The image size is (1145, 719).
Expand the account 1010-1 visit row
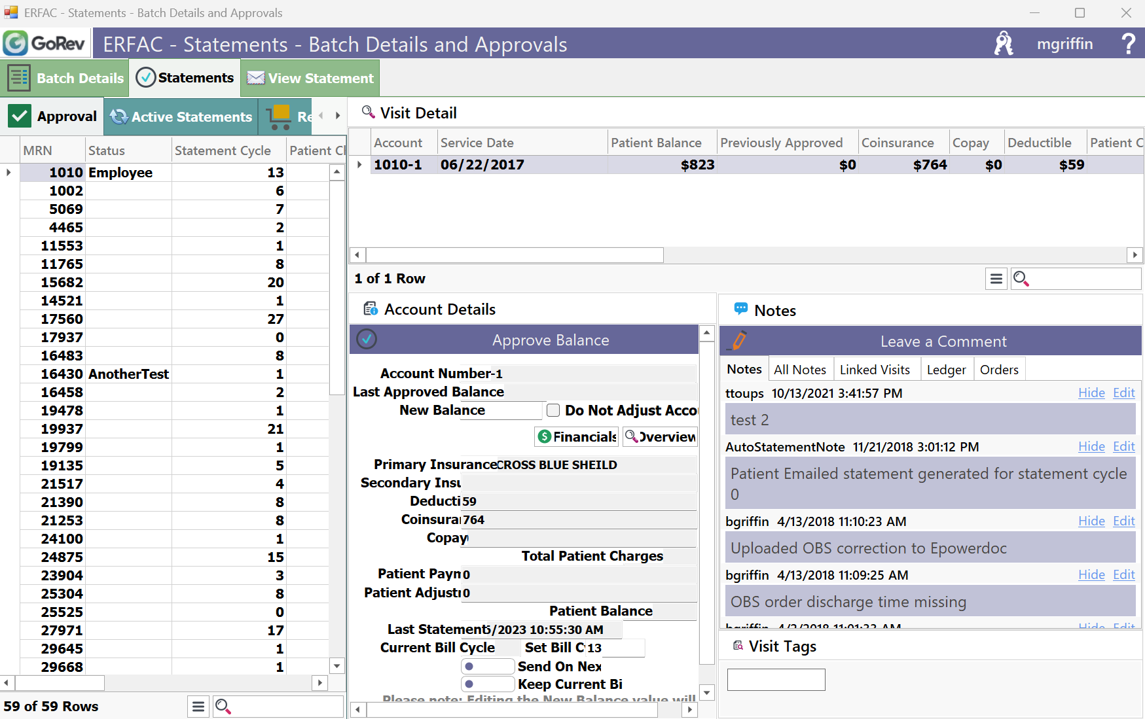(359, 165)
